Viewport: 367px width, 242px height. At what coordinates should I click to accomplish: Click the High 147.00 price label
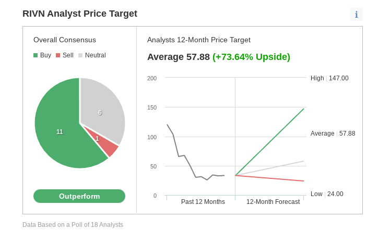pyautogui.click(x=329, y=78)
